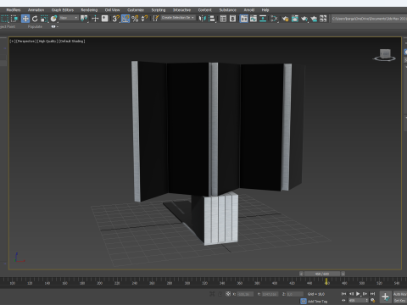Open the Civil View menu
Screen dimensions: 407x305
click(x=112, y=10)
